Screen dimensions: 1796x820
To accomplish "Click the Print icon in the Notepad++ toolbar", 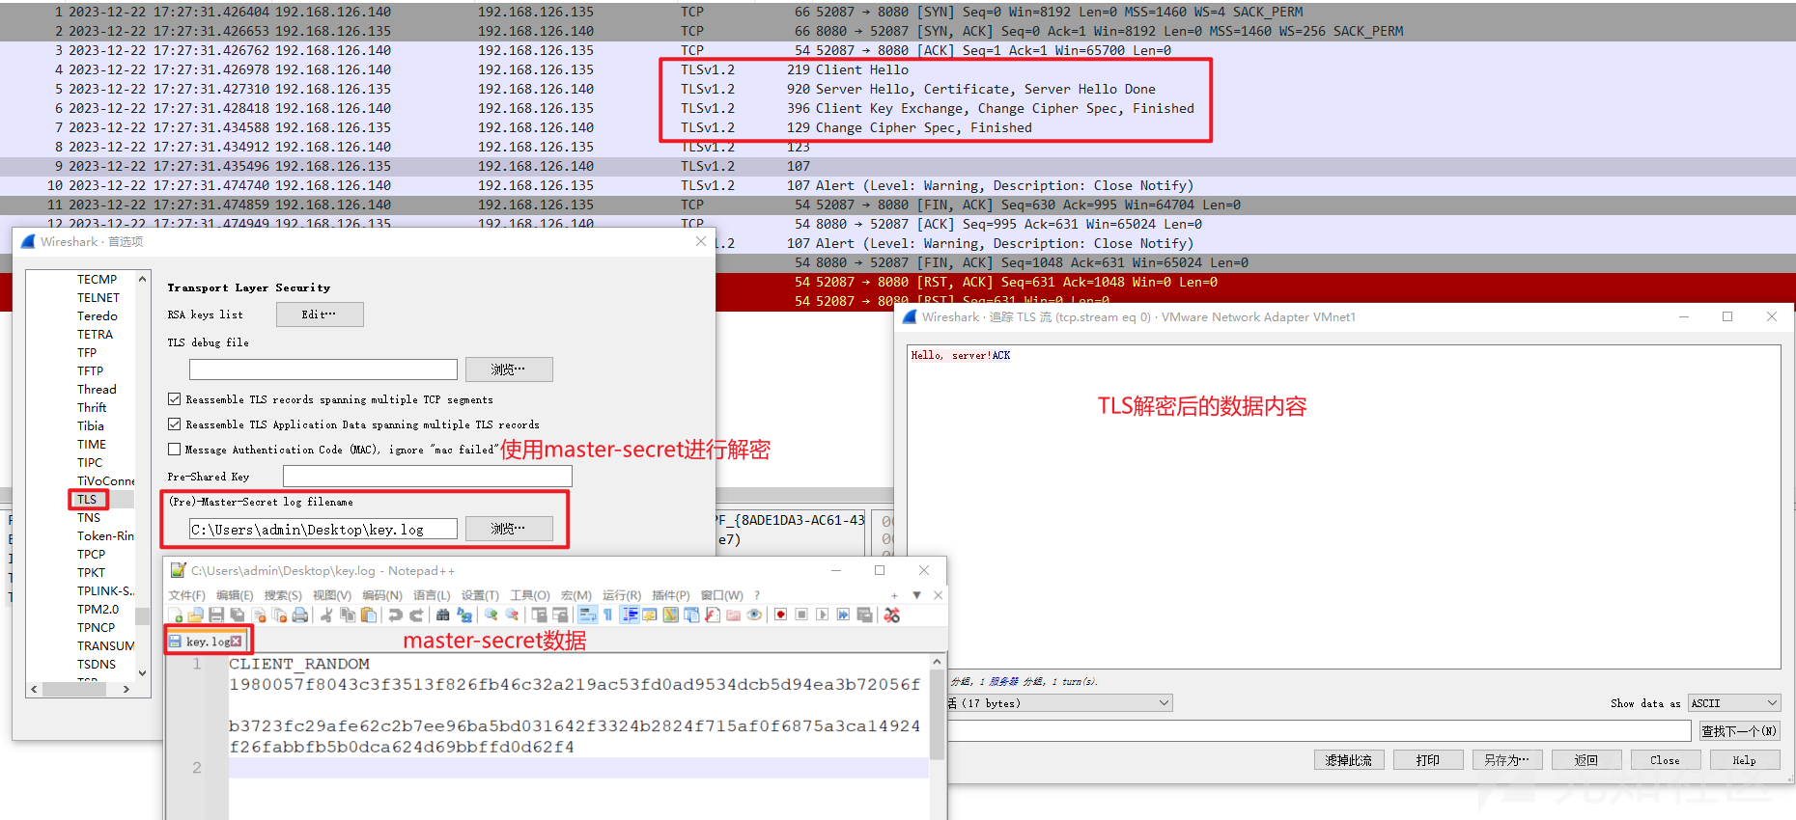I will tap(299, 615).
